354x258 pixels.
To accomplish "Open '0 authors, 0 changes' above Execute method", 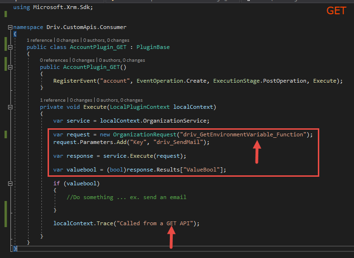I will (119, 100).
